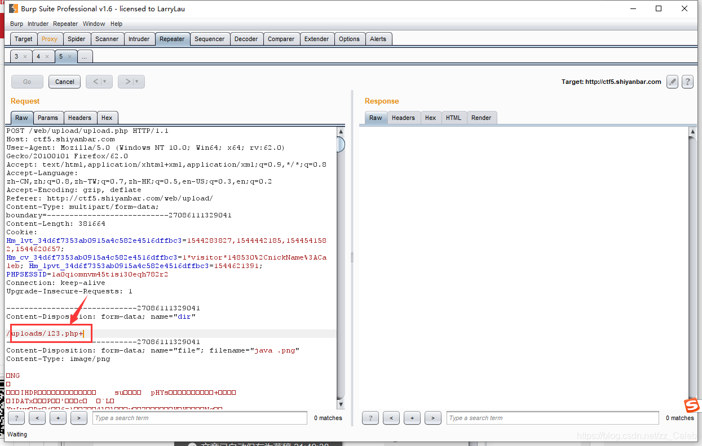
Task: Open the Intruder menu
Action: click(x=38, y=24)
